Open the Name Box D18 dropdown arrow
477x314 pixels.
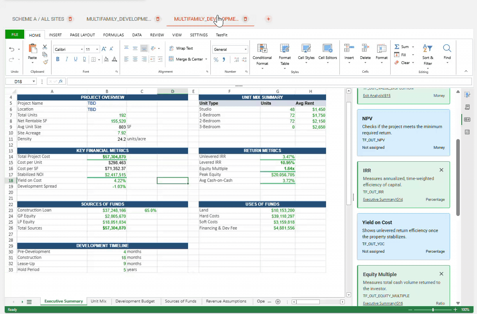(34, 82)
